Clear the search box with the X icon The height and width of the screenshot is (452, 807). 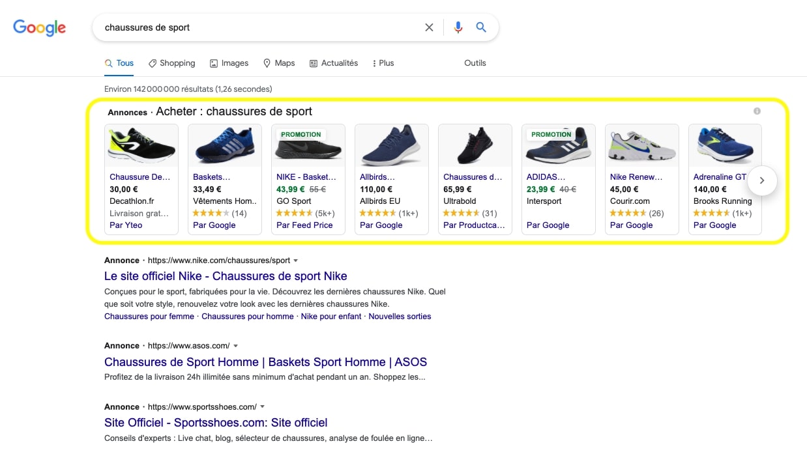[429, 27]
